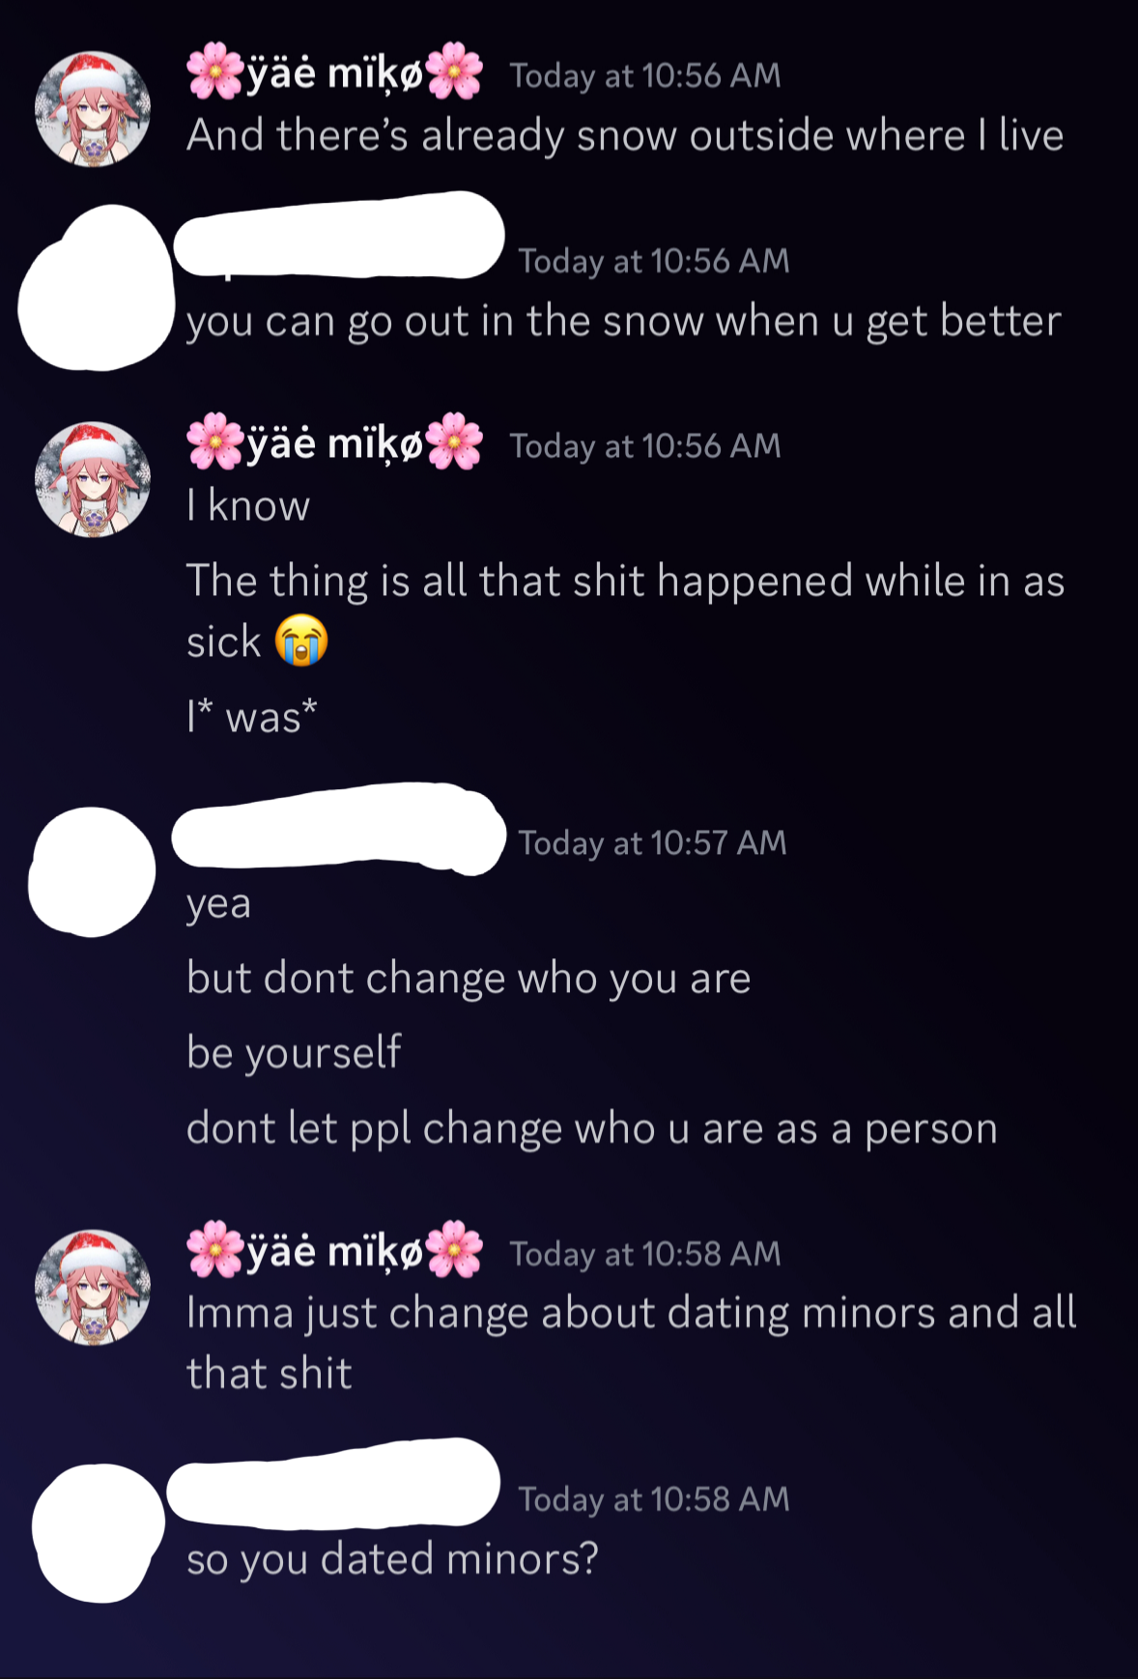Tap redacted avatar beside 'so you dated minors?'

[98, 1533]
